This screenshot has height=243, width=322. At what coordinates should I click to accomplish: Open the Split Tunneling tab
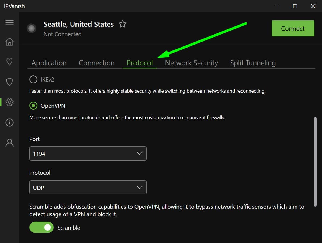click(x=253, y=63)
